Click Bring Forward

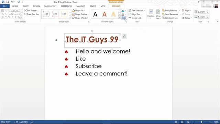click(169, 11)
